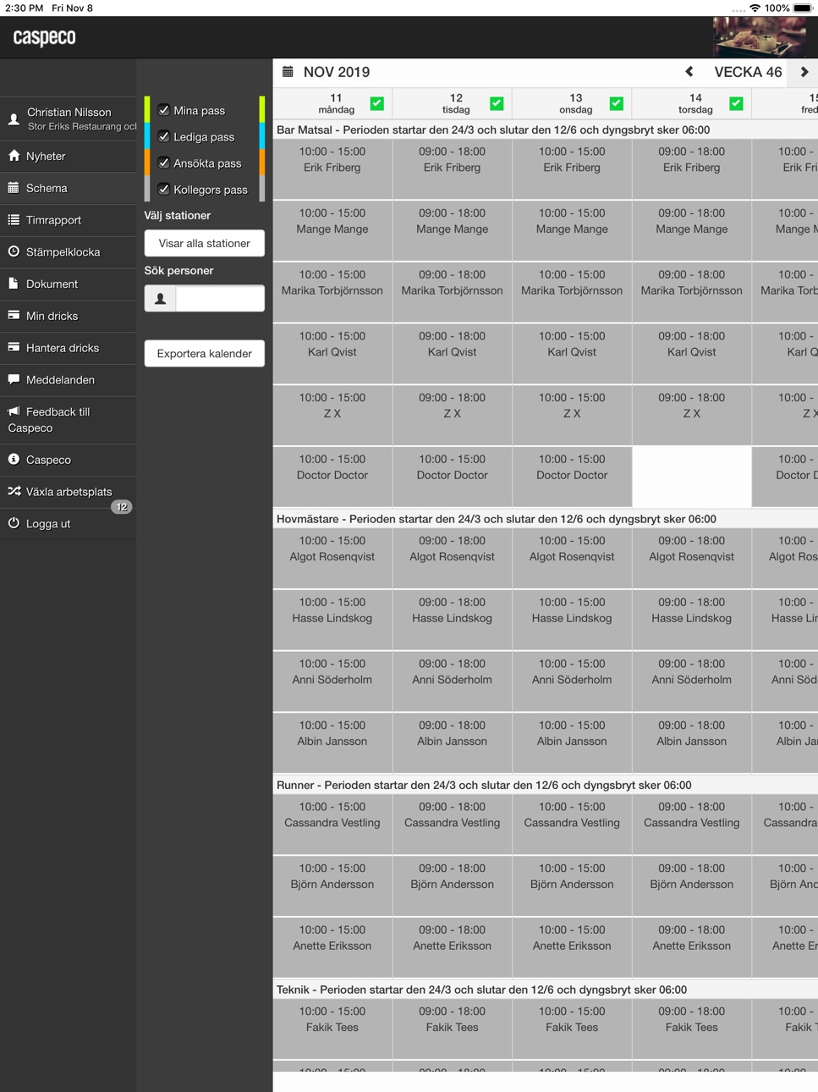Click the restaurant photo thumbnail in header
Viewport: 818px width, 1092px height.
click(x=760, y=37)
